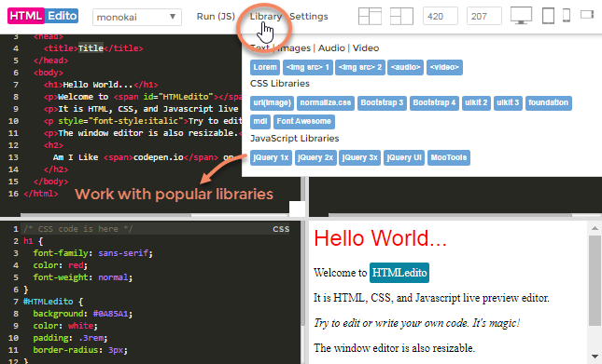Screen dimensions: 602x364
Task: Click the height field showing 207
Action: click(x=483, y=17)
